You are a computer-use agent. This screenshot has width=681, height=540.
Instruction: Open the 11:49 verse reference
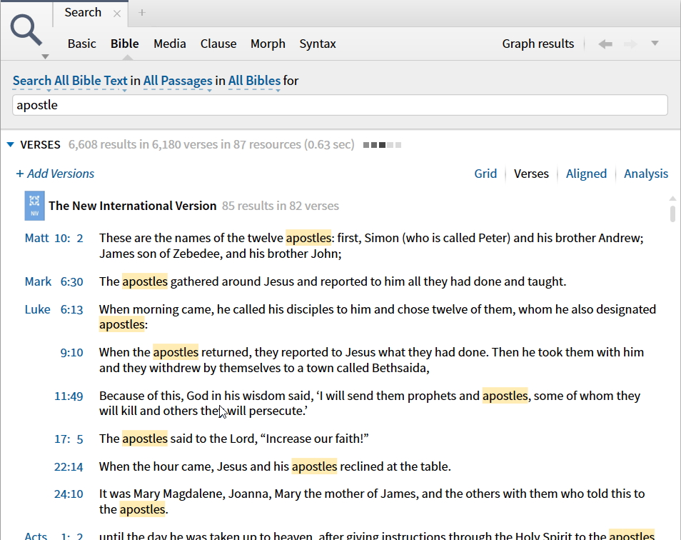(69, 396)
